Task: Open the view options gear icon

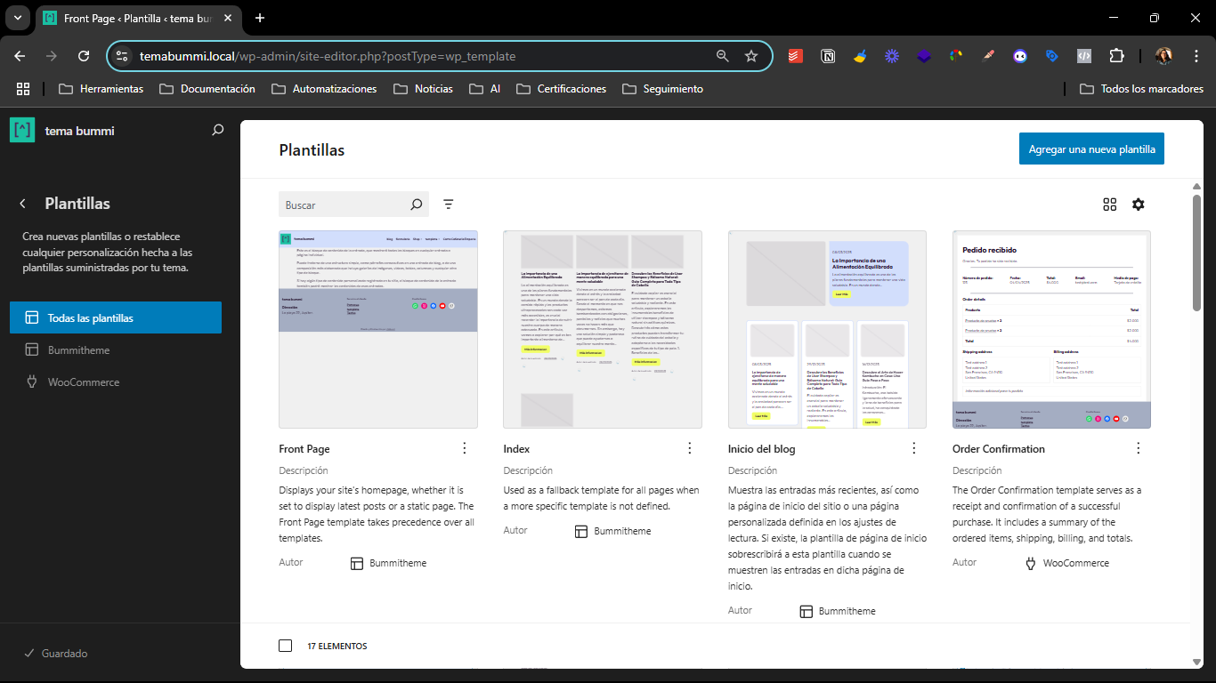Action: tap(1138, 205)
